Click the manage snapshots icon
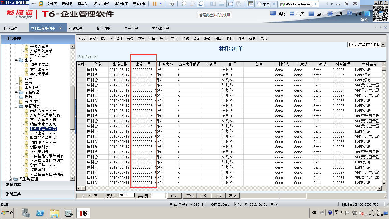This screenshot has width=389, height=219. tap(201, 4)
